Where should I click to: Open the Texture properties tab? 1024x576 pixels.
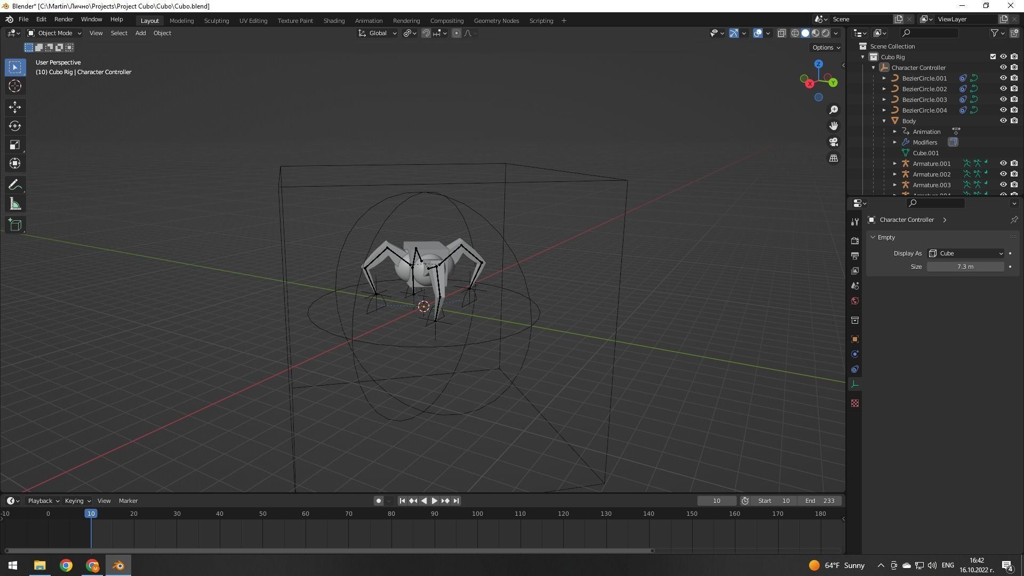(x=855, y=403)
